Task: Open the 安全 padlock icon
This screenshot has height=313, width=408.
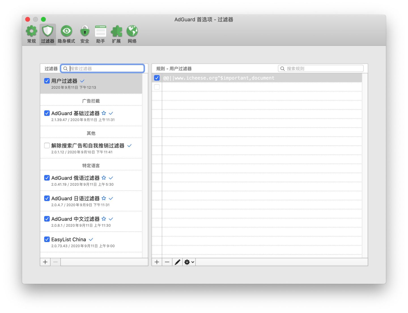Action: point(85,31)
